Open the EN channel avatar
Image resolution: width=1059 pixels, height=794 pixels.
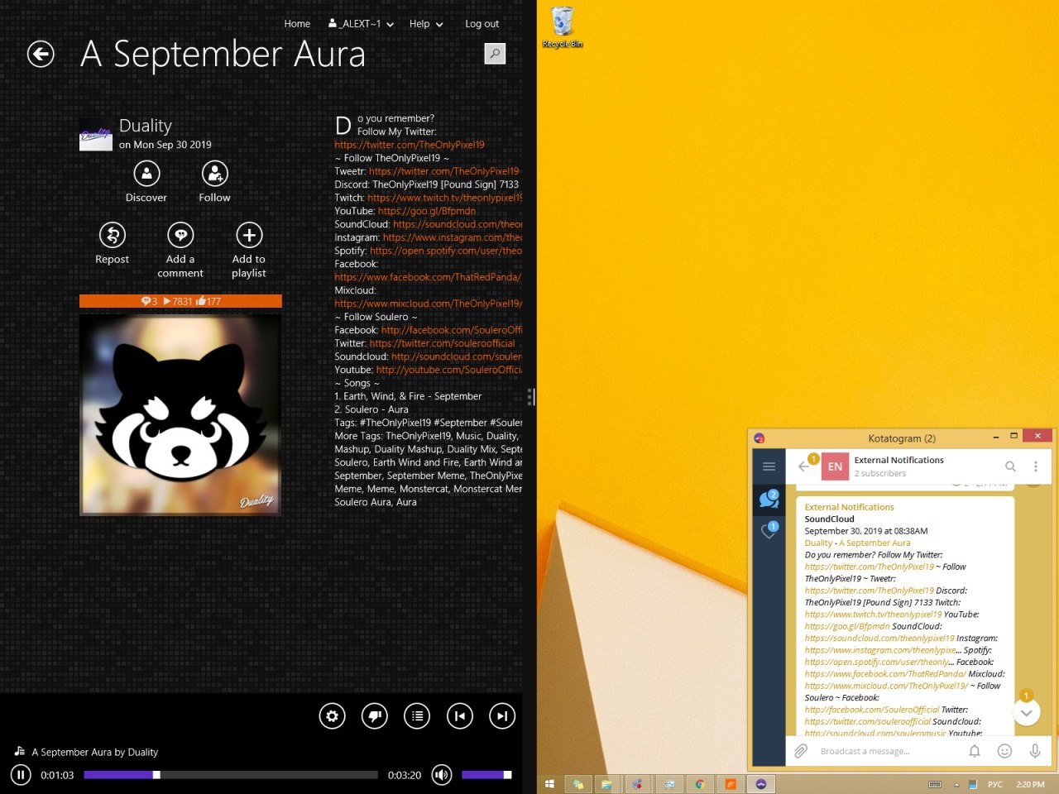pos(835,466)
